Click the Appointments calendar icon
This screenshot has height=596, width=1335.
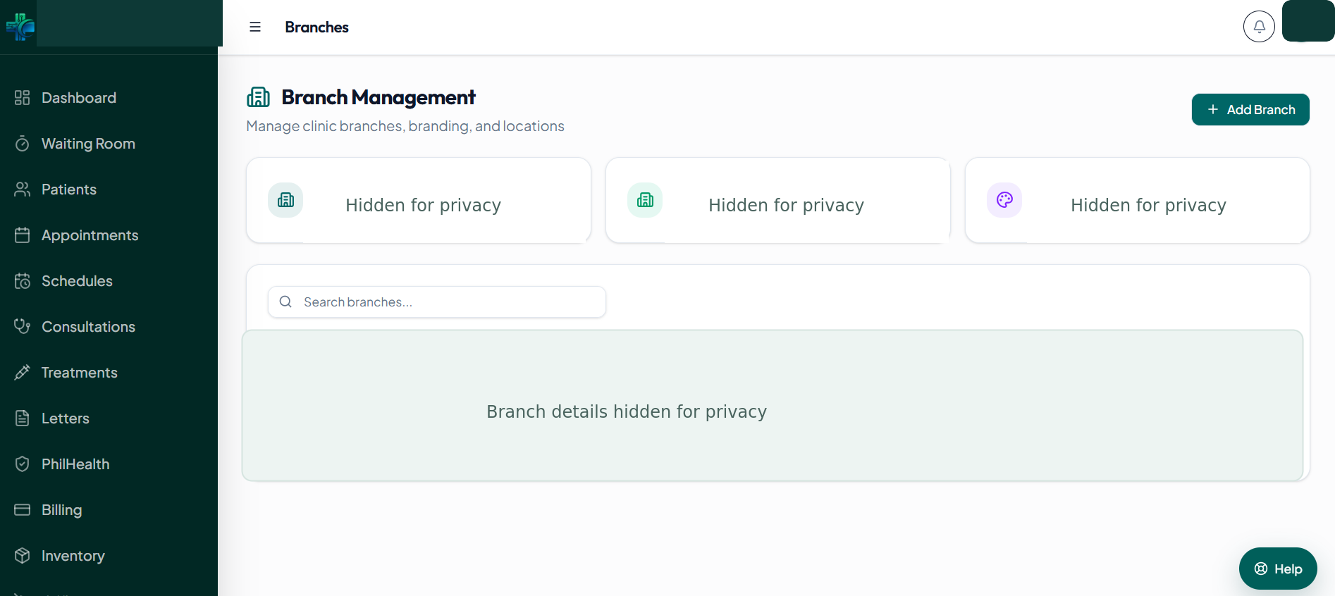click(23, 235)
